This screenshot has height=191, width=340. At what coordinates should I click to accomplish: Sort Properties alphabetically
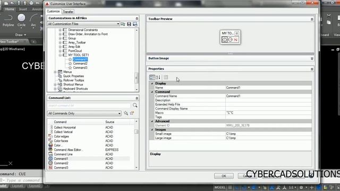point(158,77)
